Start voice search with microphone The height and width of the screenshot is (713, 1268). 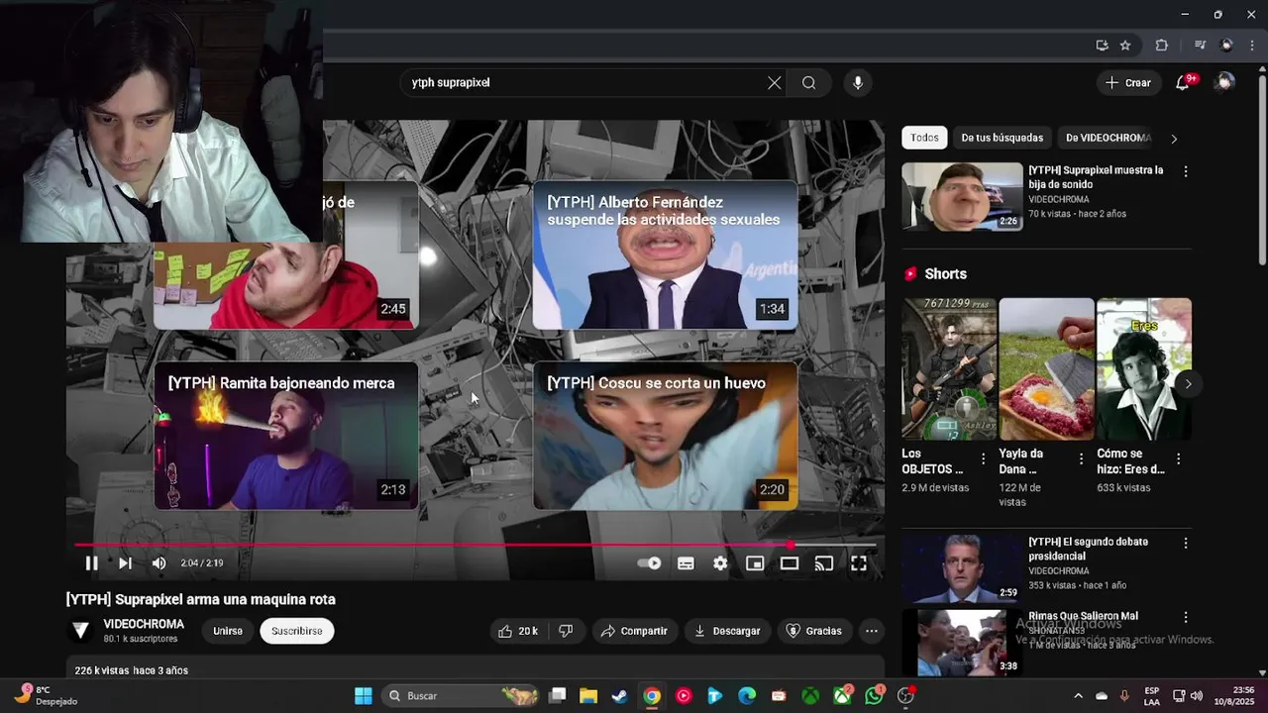858,83
